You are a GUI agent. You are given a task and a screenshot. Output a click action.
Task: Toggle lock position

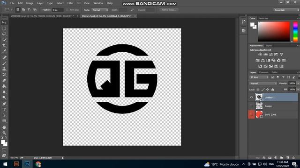click(x=268, y=90)
